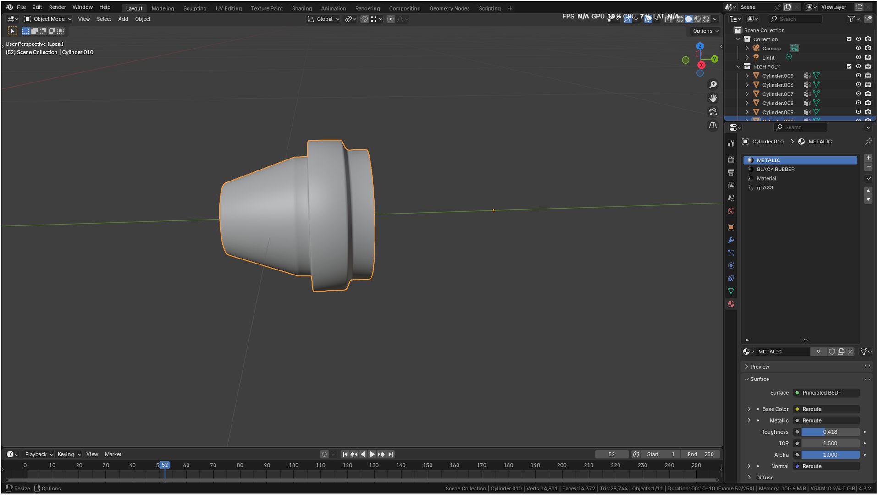Select the BLACK RUBBER material slot

(x=800, y=170)
